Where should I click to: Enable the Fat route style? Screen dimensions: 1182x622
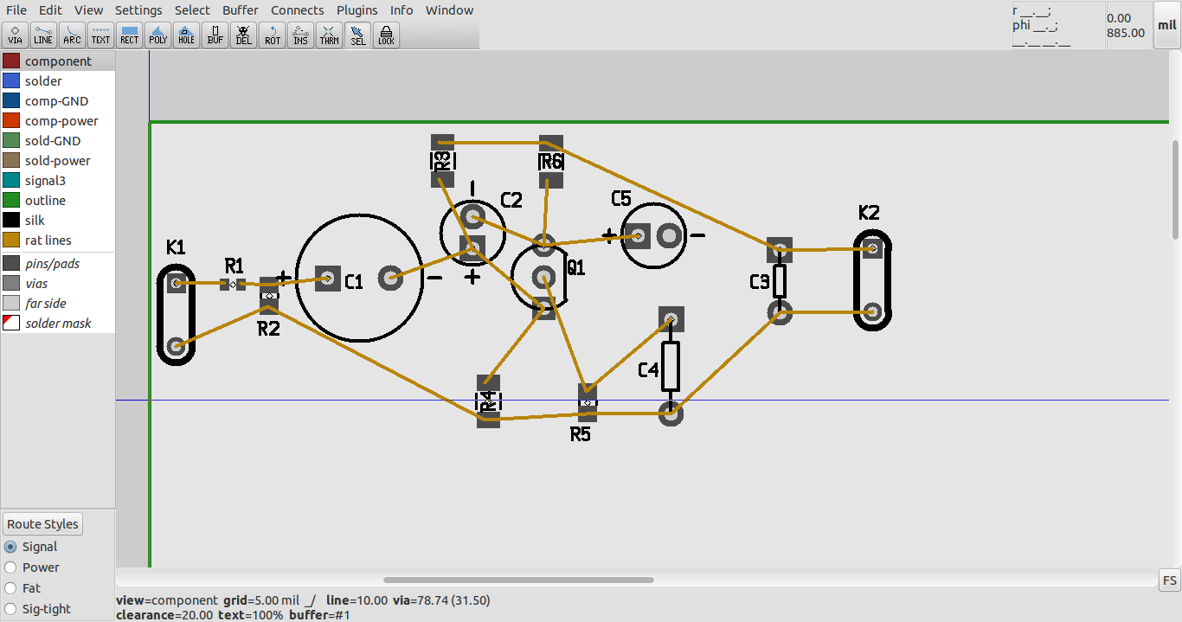[x=11, y=588]
